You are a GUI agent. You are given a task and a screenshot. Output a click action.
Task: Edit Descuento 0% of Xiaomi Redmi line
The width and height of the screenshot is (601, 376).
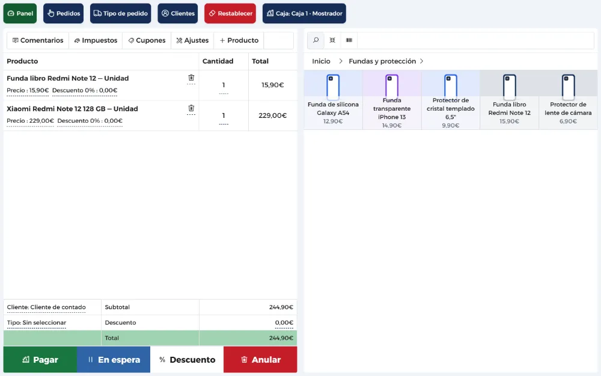90,121
